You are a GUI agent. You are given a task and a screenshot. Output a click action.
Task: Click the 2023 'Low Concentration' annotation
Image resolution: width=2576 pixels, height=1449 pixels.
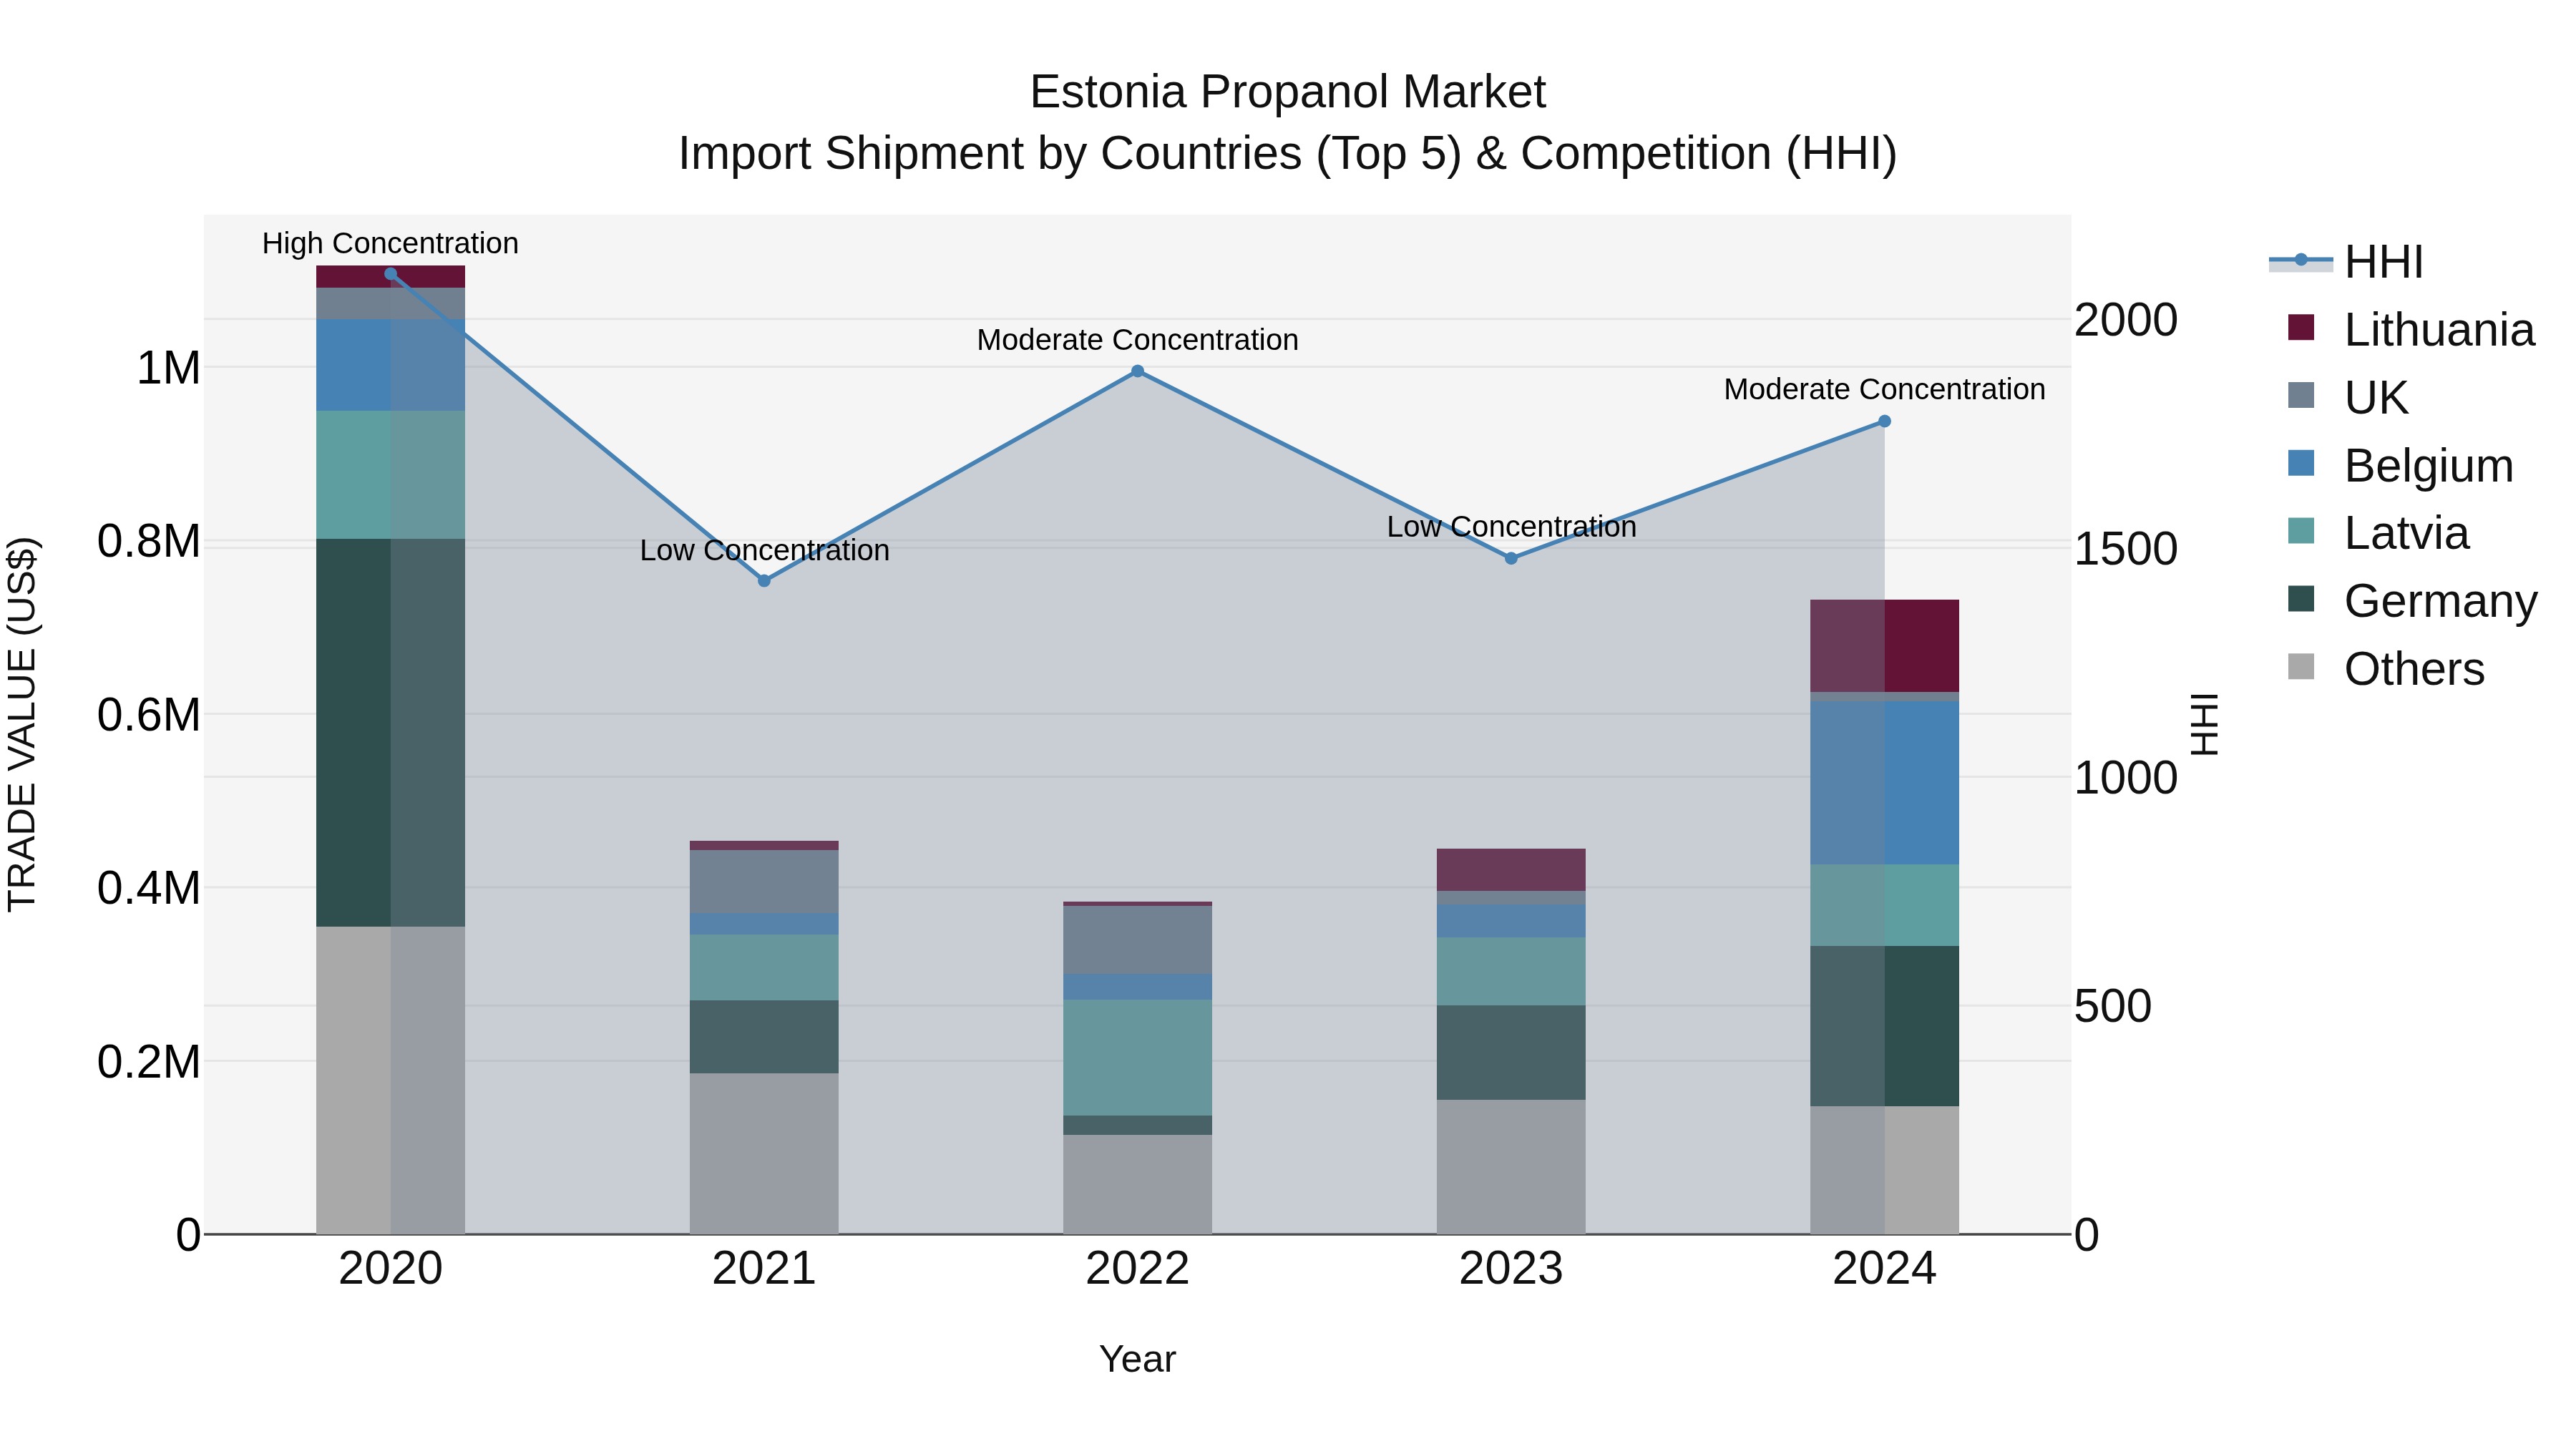point(1512,527)
